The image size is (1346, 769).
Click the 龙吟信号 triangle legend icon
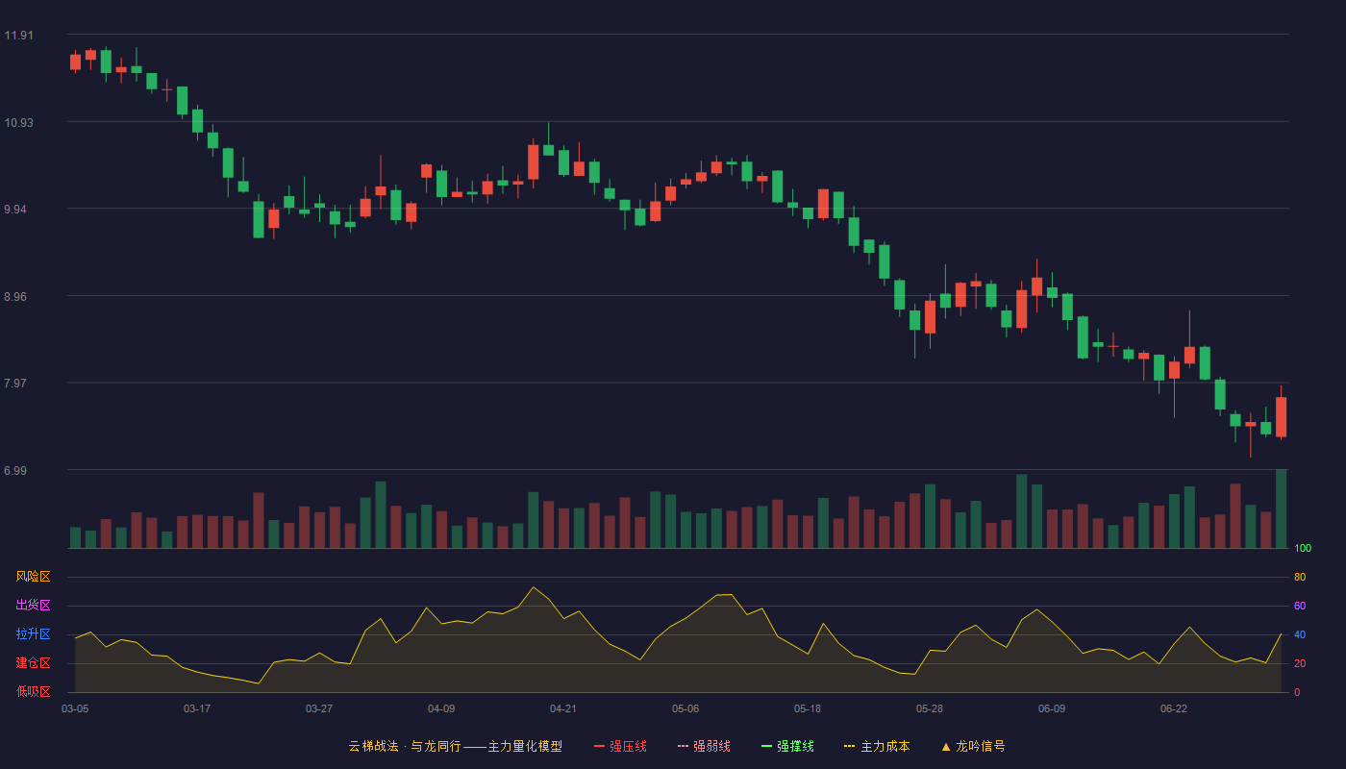point(946,746)
